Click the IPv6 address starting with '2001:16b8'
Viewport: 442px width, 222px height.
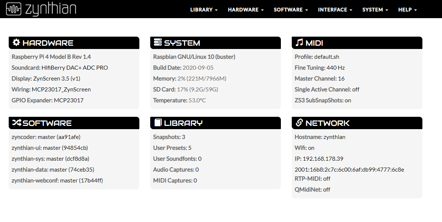pyautogui.click(x=349, y=169)
